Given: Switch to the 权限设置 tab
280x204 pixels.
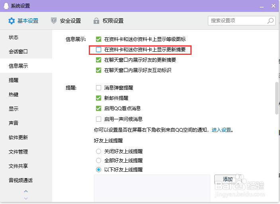Looking at the screenshot, I should point(109,21).
